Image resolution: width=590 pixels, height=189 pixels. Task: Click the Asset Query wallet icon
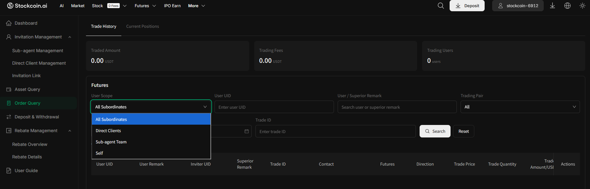(9, 89)
